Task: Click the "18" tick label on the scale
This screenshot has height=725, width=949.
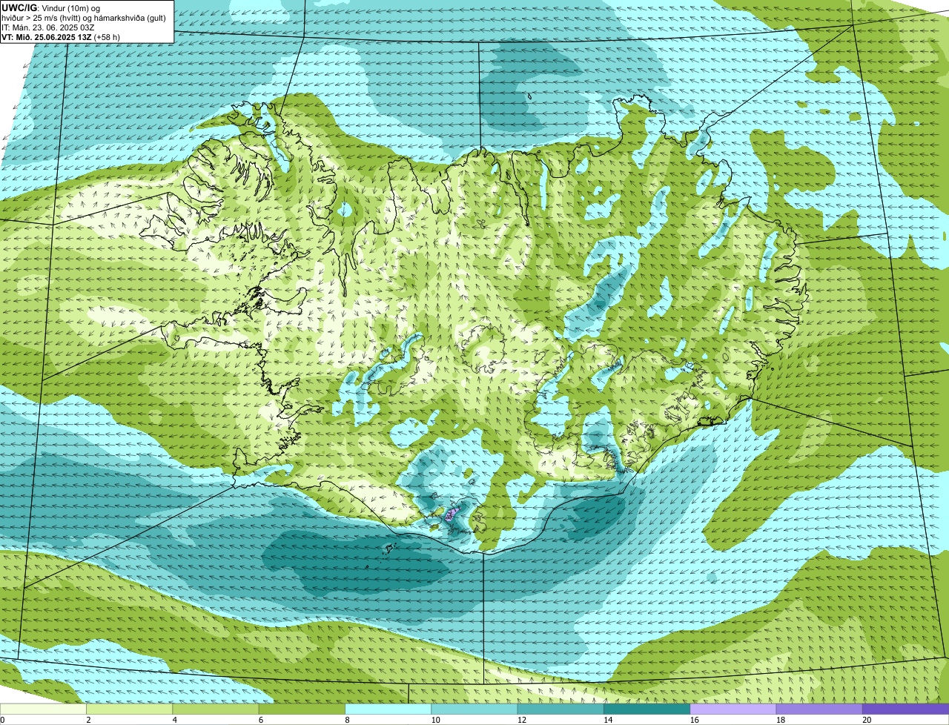Action: (x=781, y=720)
